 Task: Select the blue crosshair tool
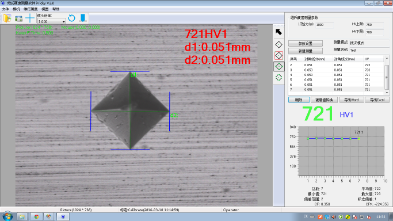pyautogui.click(x=30, y=18)
